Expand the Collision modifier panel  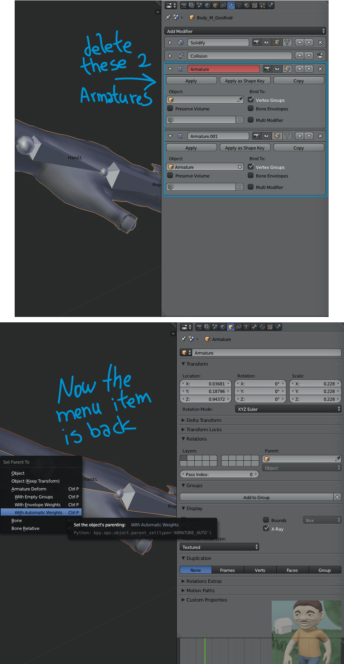coord(170,56)
